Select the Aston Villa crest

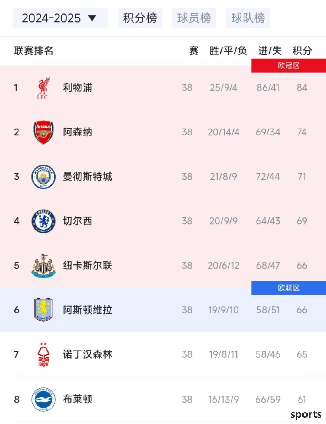click(43, 310)
